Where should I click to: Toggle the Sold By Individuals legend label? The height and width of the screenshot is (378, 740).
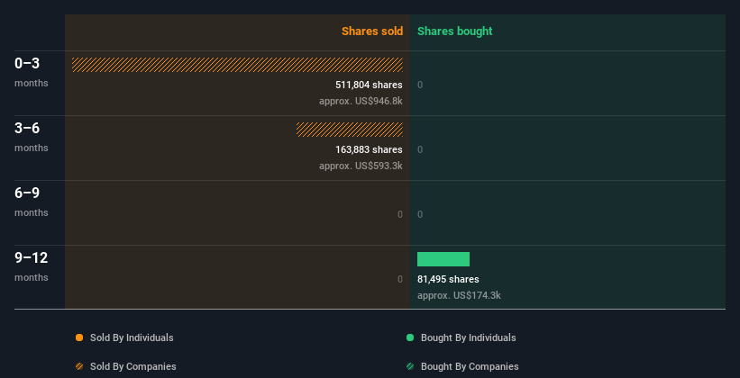[132, 337]
